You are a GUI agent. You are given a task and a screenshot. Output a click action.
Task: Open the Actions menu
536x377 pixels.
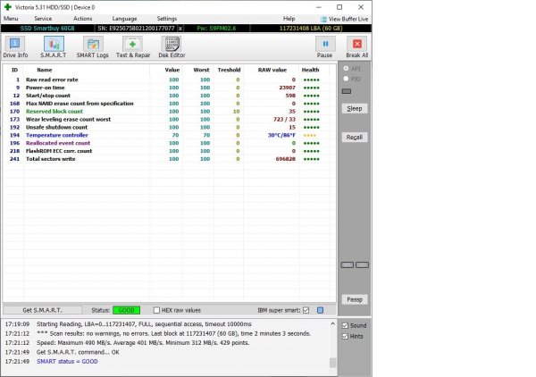point(82,18)
